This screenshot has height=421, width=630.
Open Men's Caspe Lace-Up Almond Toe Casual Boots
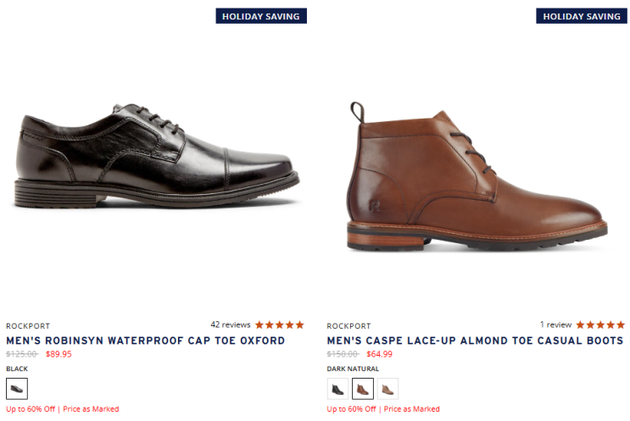tap(475, 341)
